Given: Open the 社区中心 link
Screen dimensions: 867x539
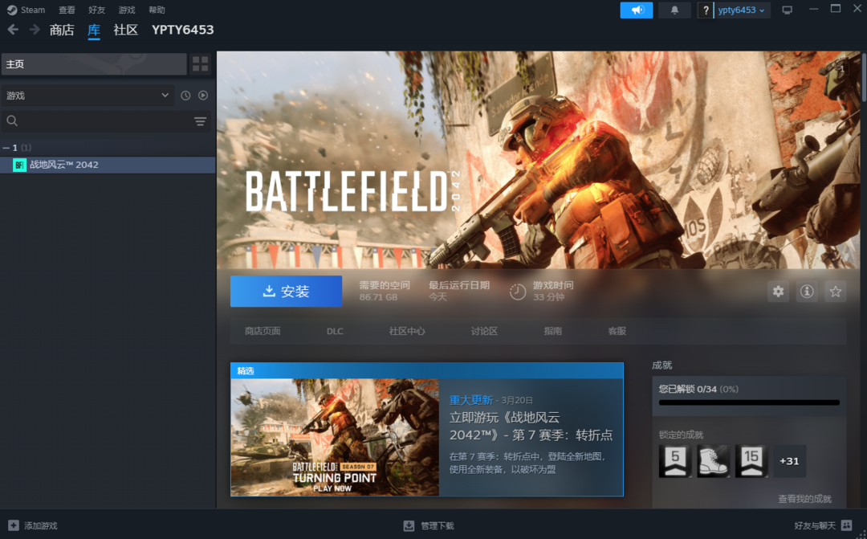Looking at the screenshot, I should [407, 331].
